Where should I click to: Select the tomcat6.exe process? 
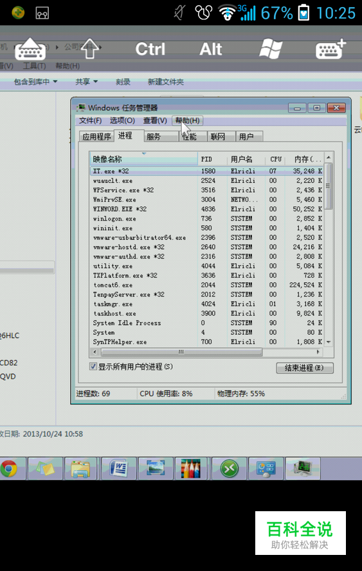206,285
